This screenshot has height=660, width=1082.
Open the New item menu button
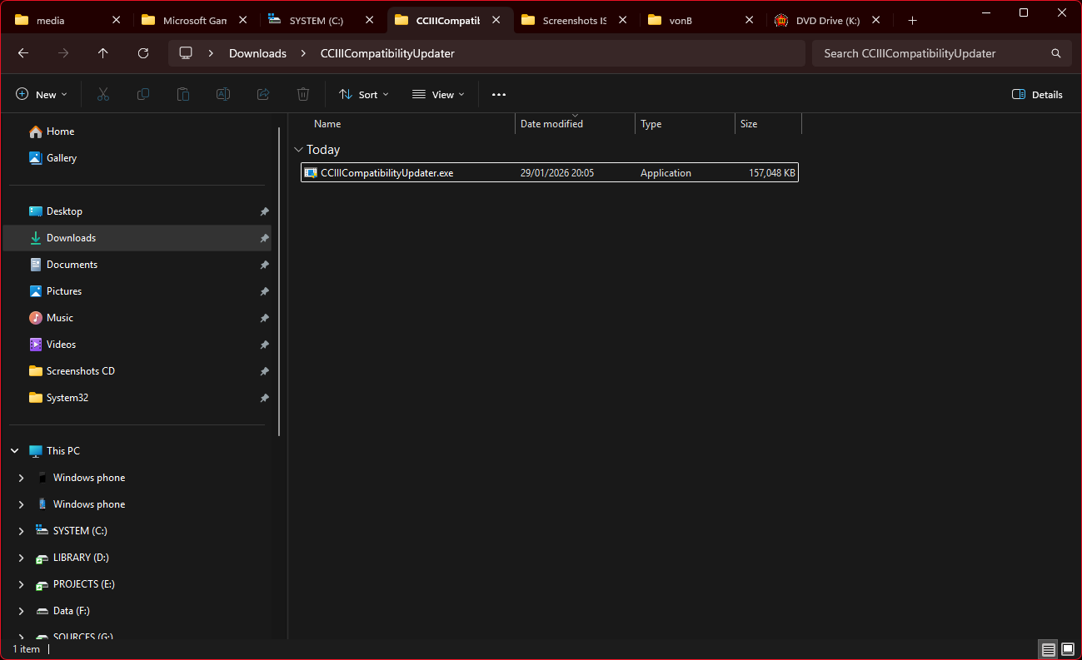pos(42,95)
